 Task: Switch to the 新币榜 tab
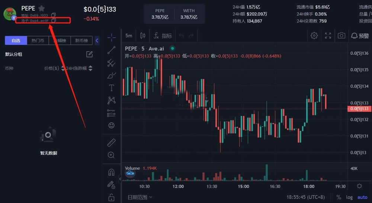coord(81,40)
